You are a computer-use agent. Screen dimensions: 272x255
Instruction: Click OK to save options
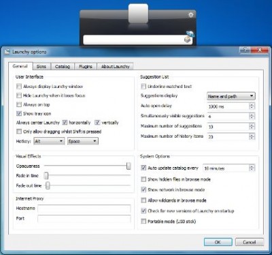pos(218,242)
